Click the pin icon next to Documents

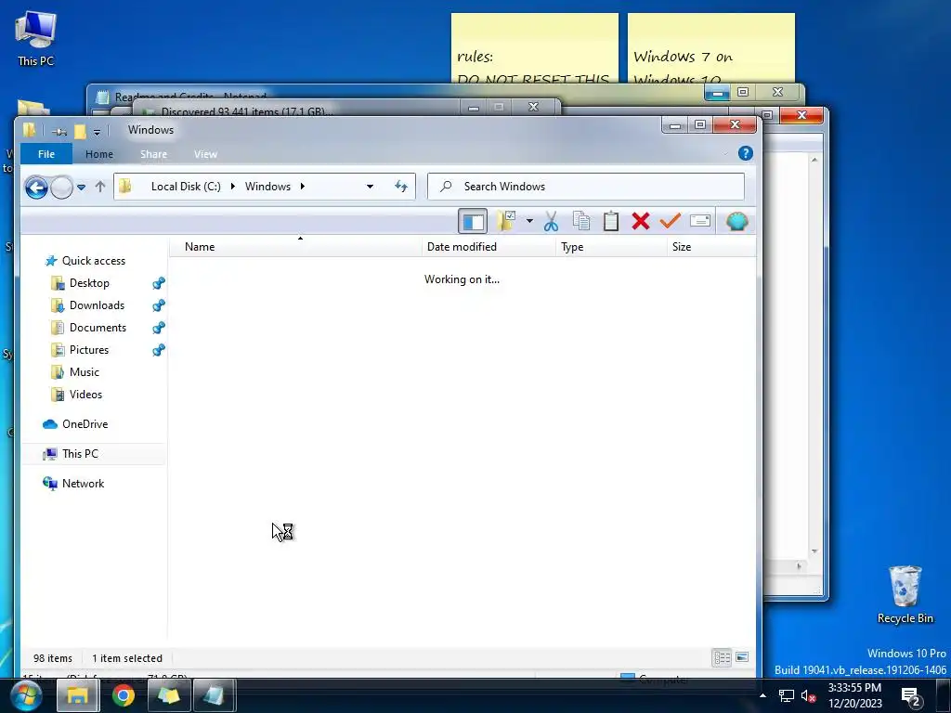(x=158, y=328)
